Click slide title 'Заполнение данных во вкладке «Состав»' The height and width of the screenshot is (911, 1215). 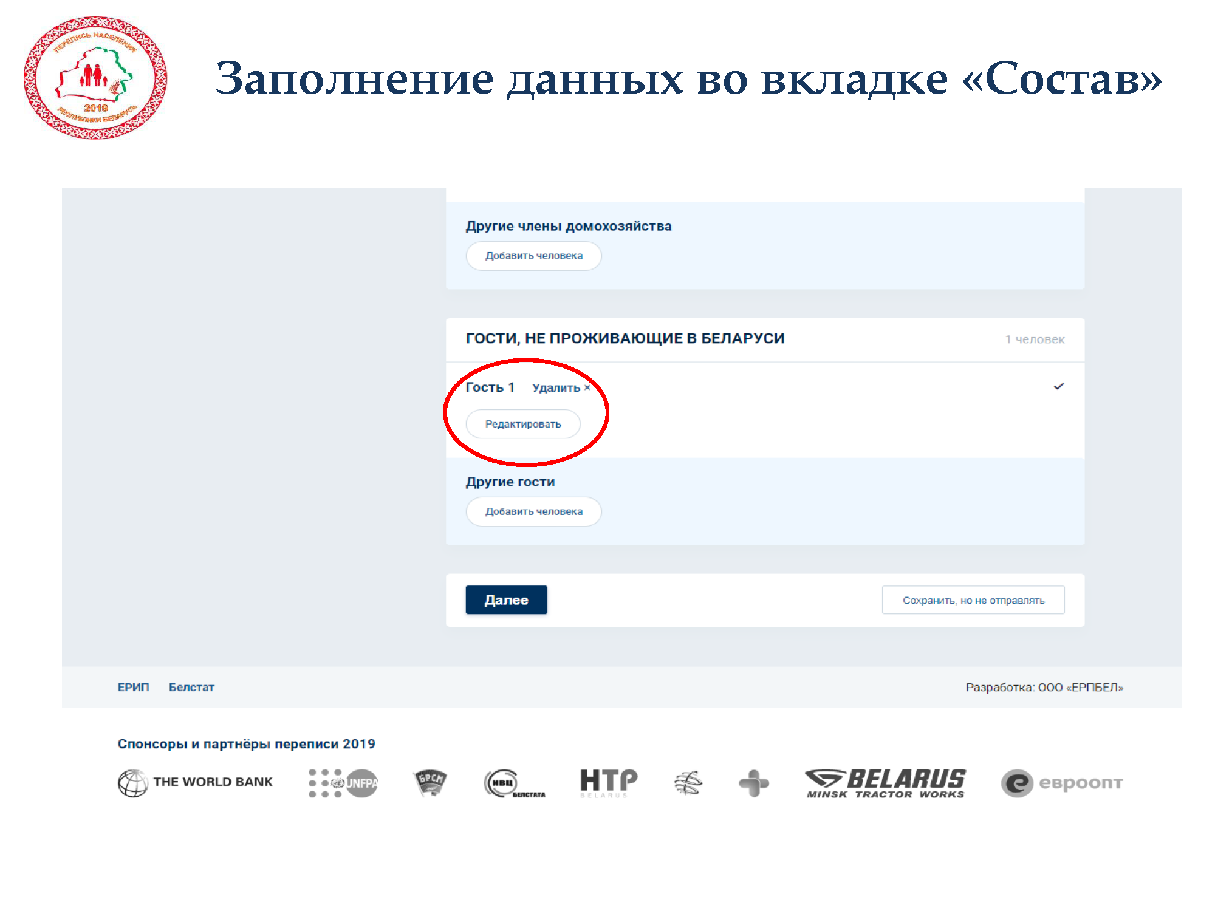688,79
